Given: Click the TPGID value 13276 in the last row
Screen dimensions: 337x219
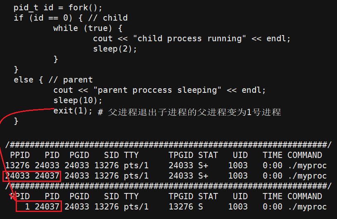Looking at the screenshot, I should click(181, 207).
